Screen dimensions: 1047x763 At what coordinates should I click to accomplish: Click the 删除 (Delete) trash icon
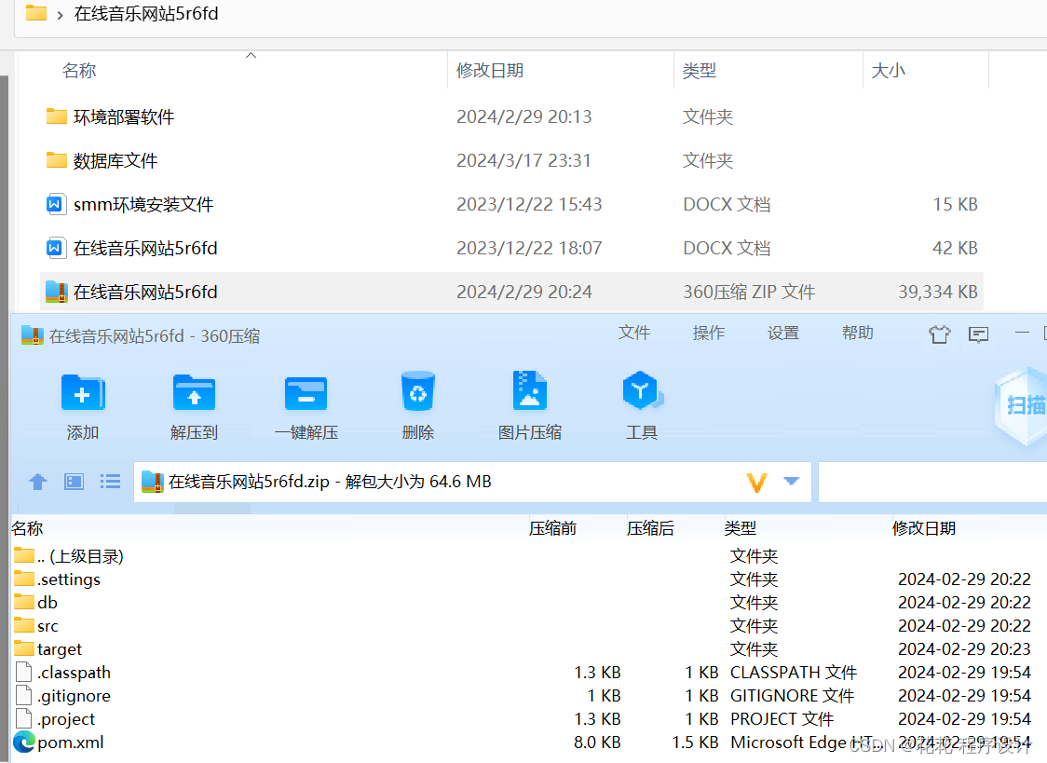(418, 391)
